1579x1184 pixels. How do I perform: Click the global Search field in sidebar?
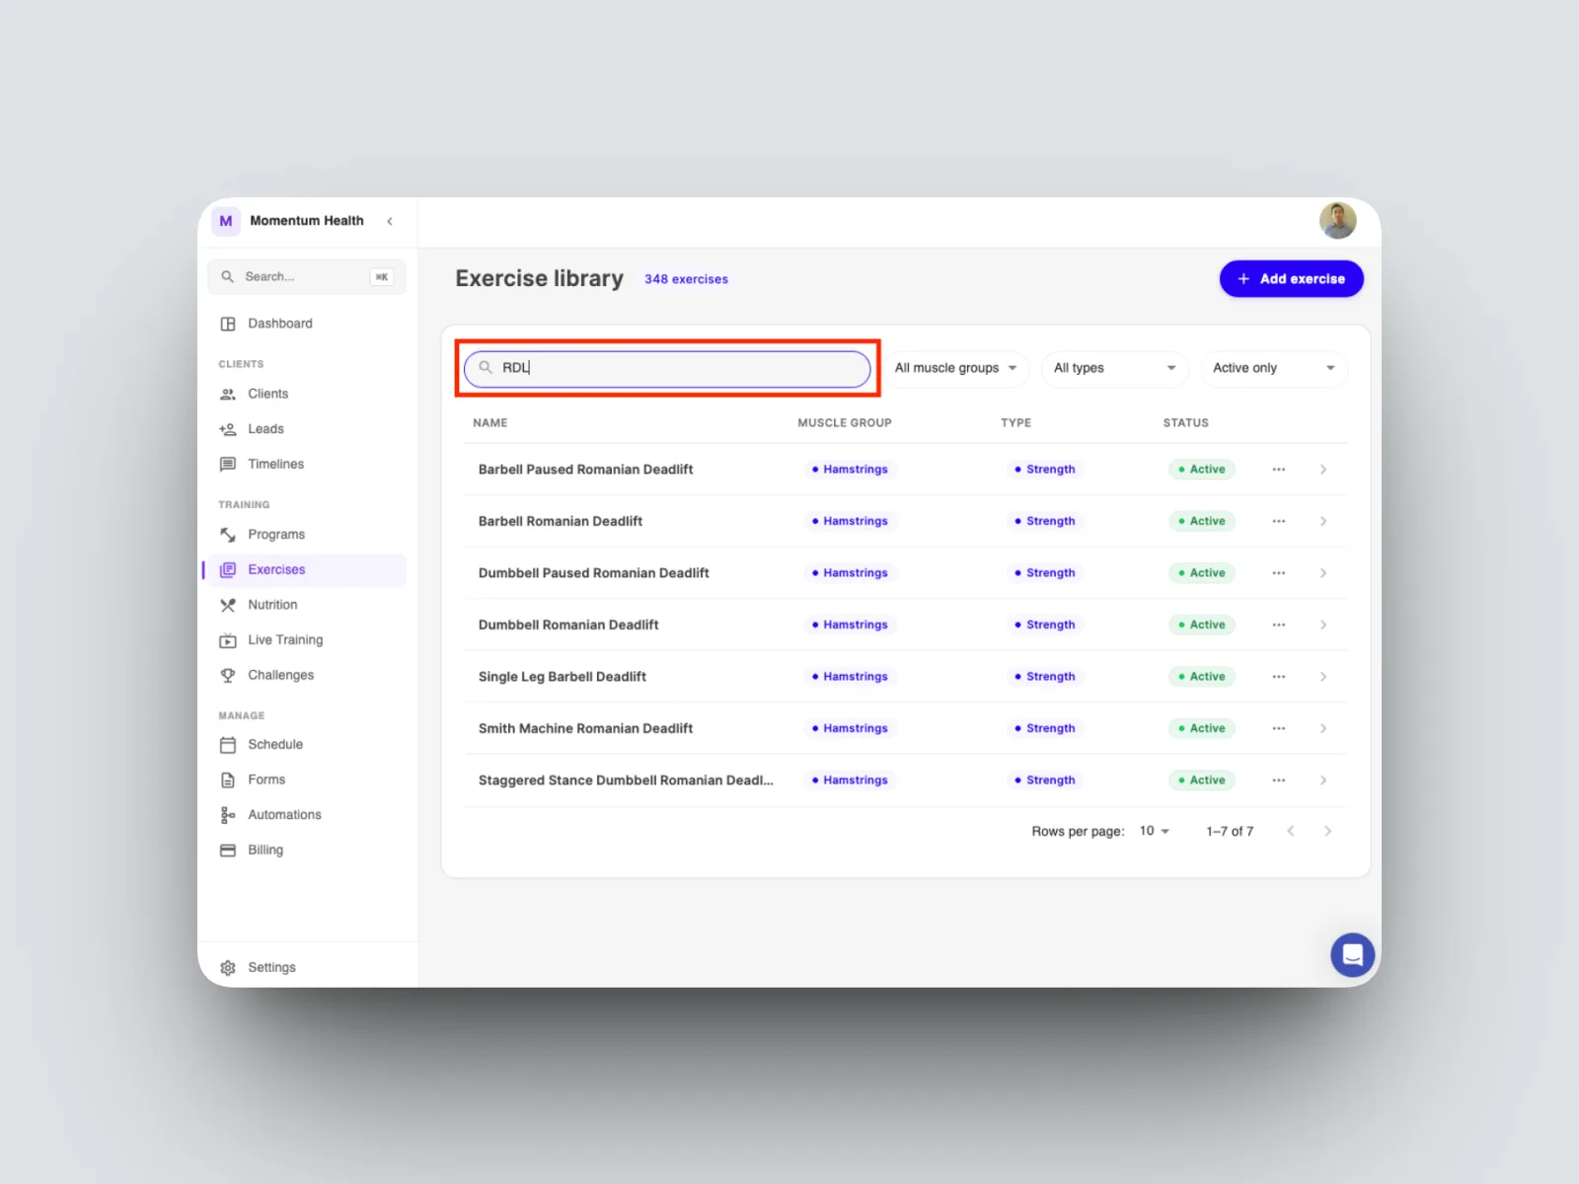306,277
